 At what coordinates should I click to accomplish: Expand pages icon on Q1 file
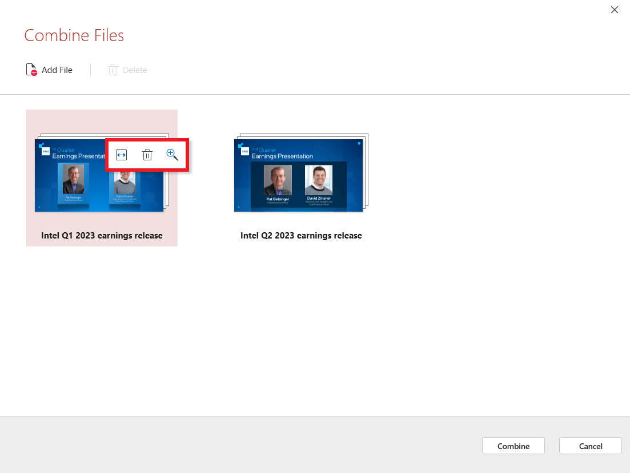(x=121, y=155)
